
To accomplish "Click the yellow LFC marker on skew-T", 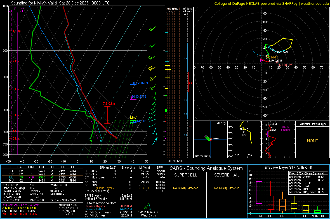I will [x=133, y=117].
